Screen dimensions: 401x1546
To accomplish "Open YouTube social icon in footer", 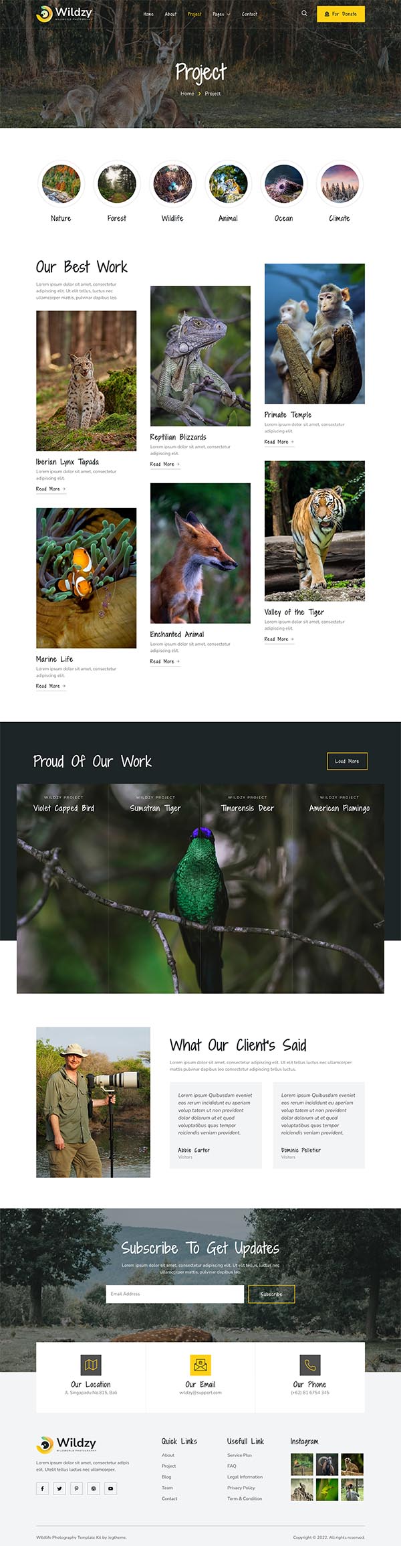I will 111,1488.
